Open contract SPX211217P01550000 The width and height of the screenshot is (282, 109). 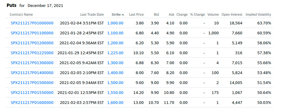32,93
